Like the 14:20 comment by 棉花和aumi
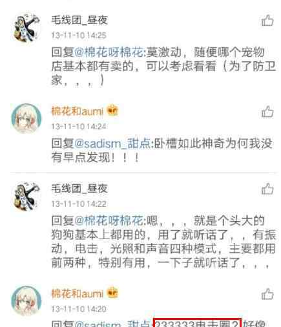281x327 pixels. point(267,294)
